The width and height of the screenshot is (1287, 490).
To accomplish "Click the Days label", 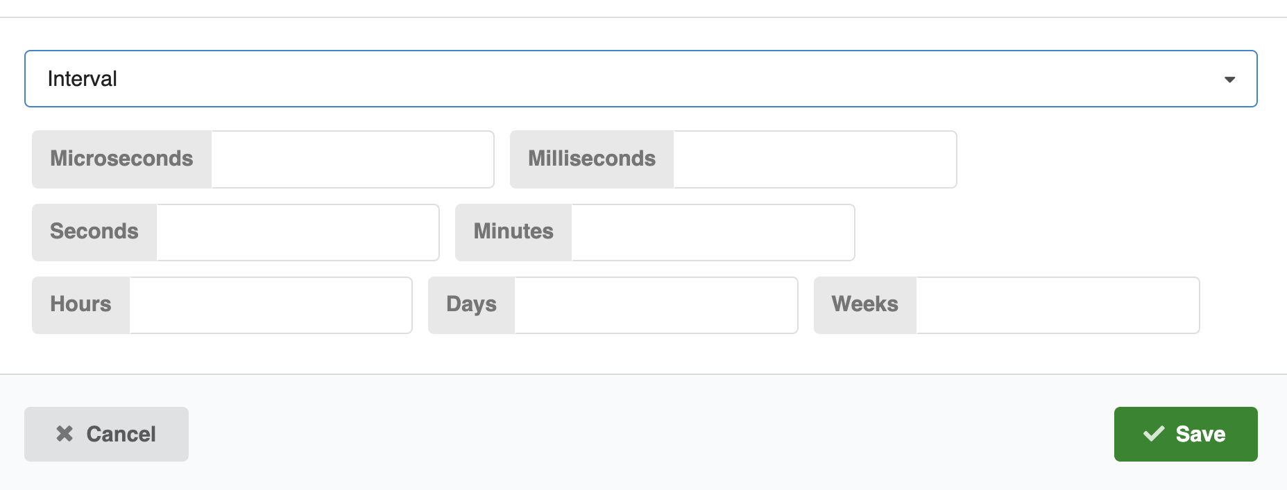I will tap(471, 304).
